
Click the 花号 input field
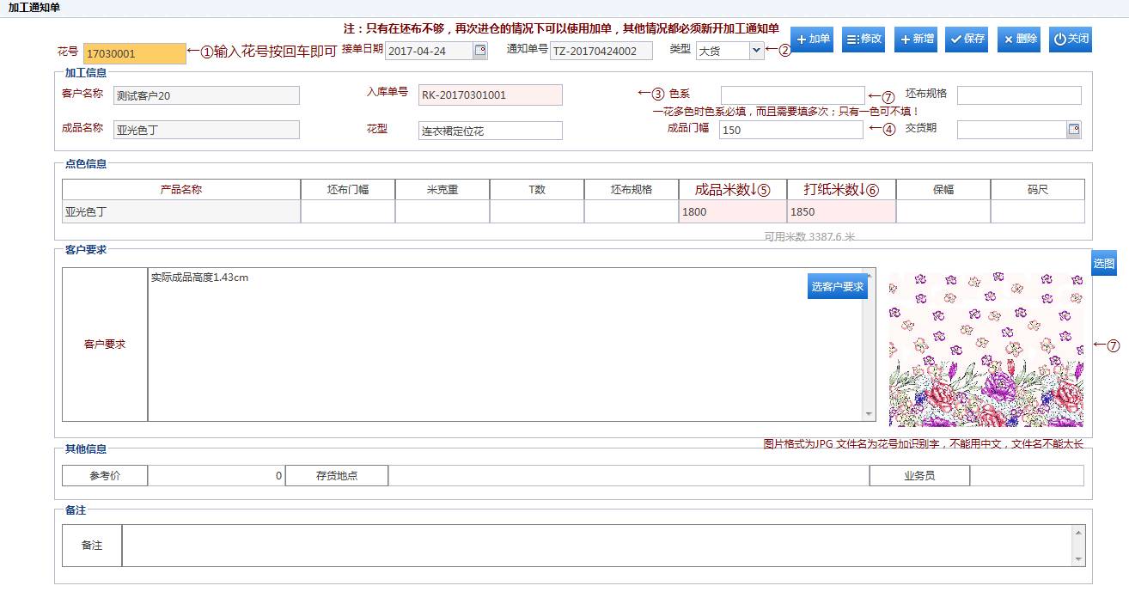tap(134, 53)
